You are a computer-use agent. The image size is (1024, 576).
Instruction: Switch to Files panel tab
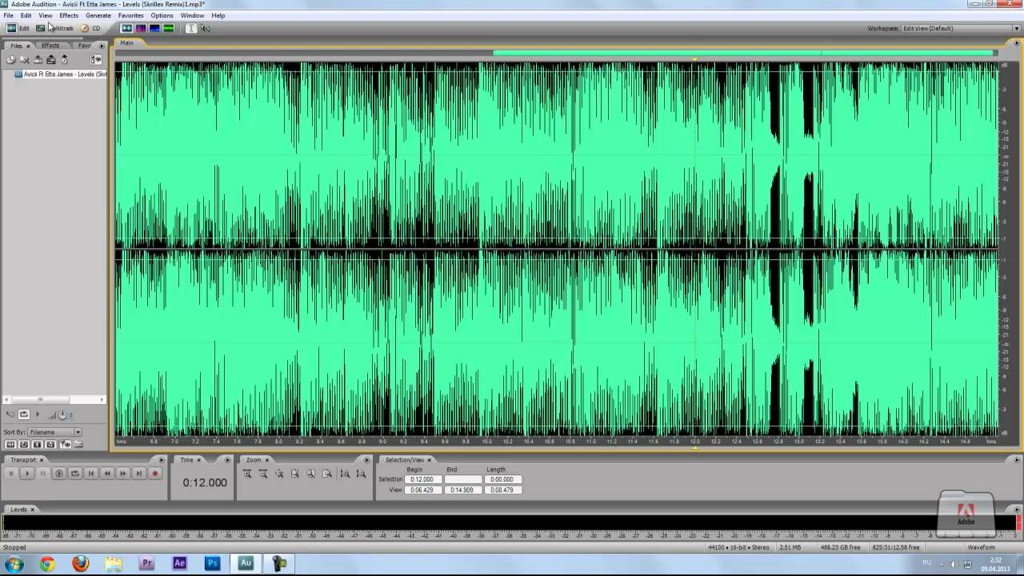click(x=16, y=46)
